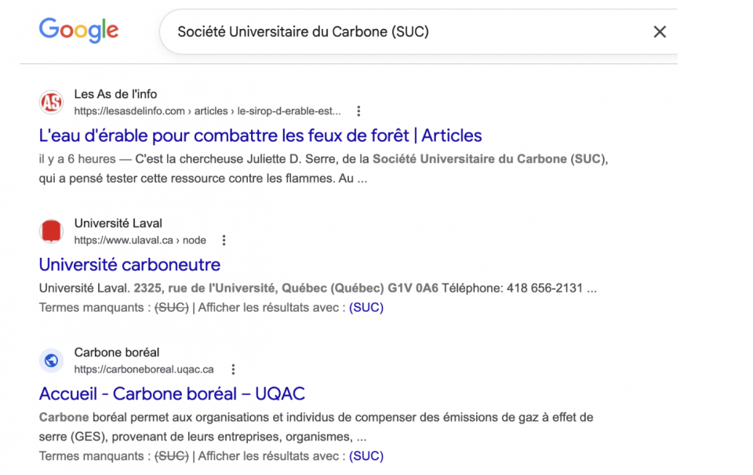Click the carboneboreal.uqac.ca URL

pyautogui.click(x=144, y=369)
